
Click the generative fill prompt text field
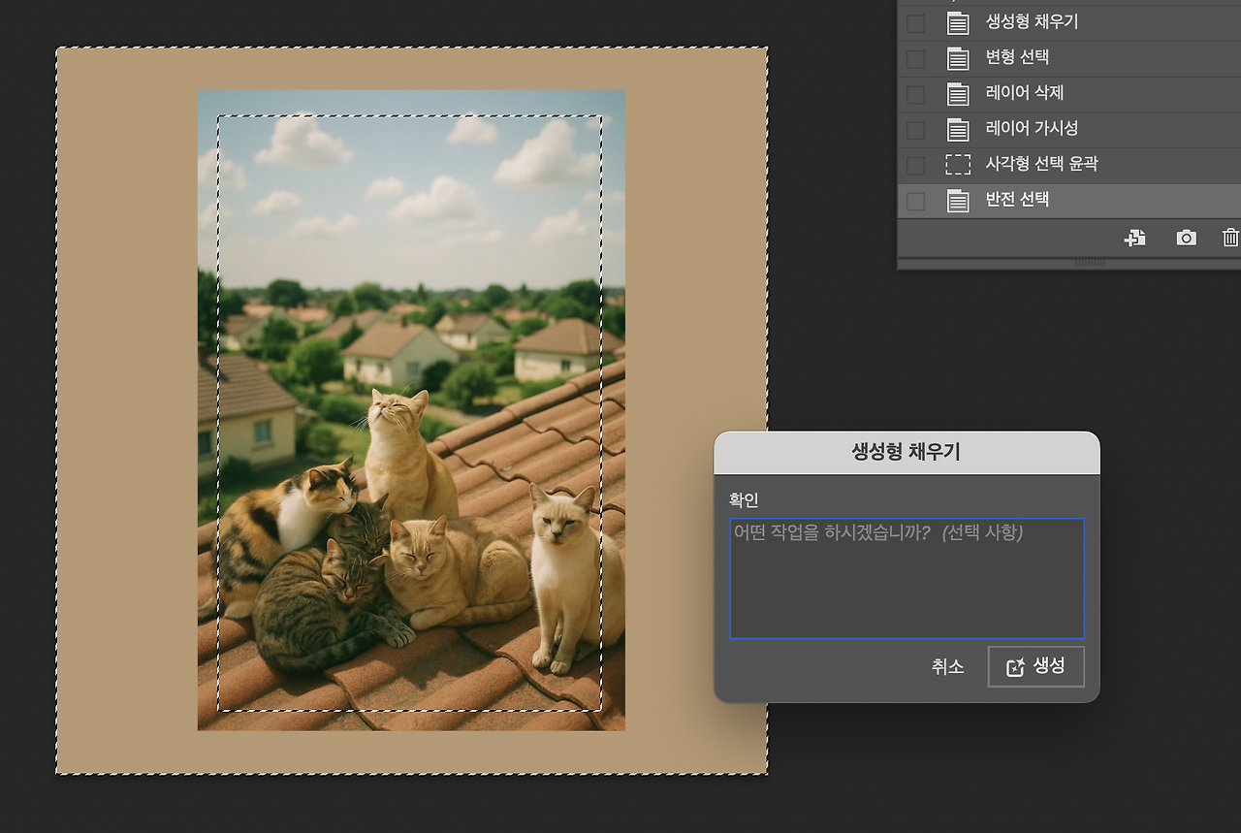907,577
